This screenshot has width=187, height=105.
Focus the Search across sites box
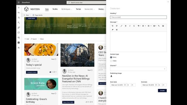pos(86,3)
